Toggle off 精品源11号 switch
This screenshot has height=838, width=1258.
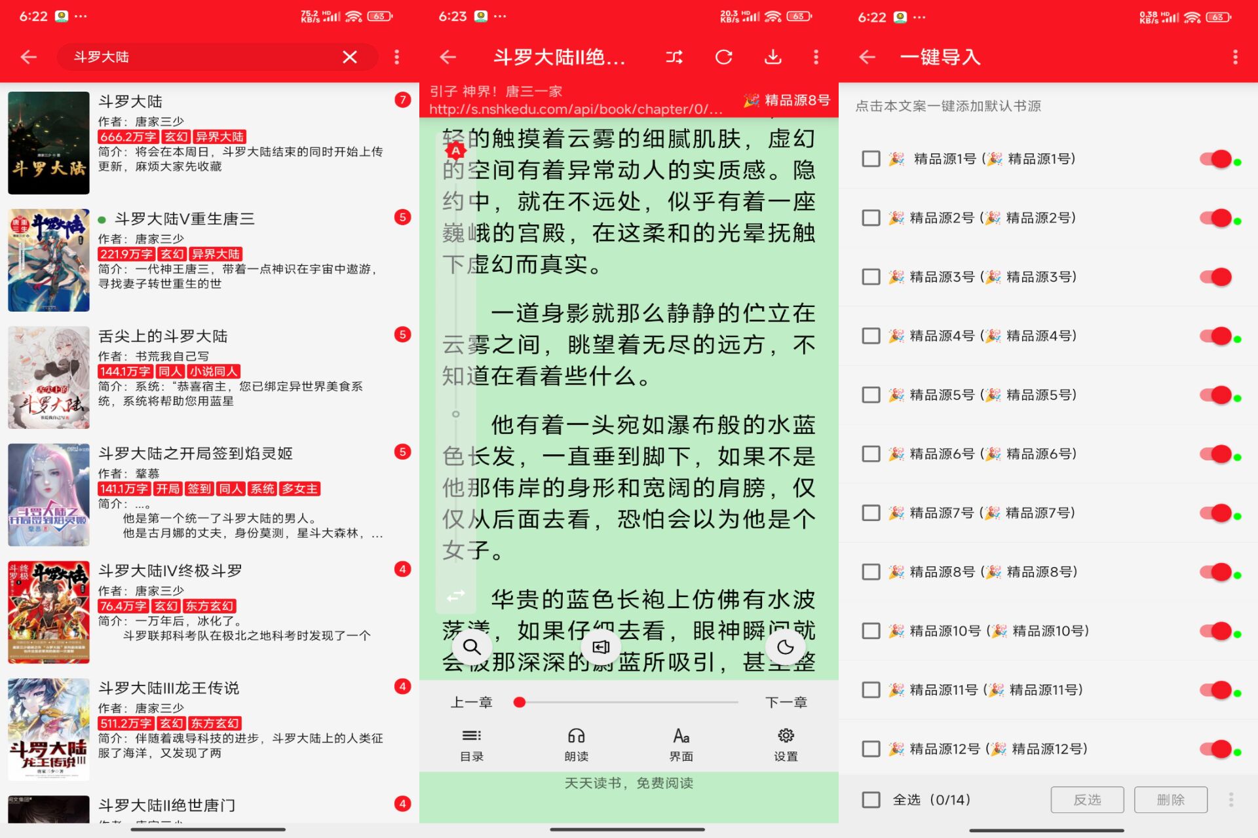[x=1216, y=689]
